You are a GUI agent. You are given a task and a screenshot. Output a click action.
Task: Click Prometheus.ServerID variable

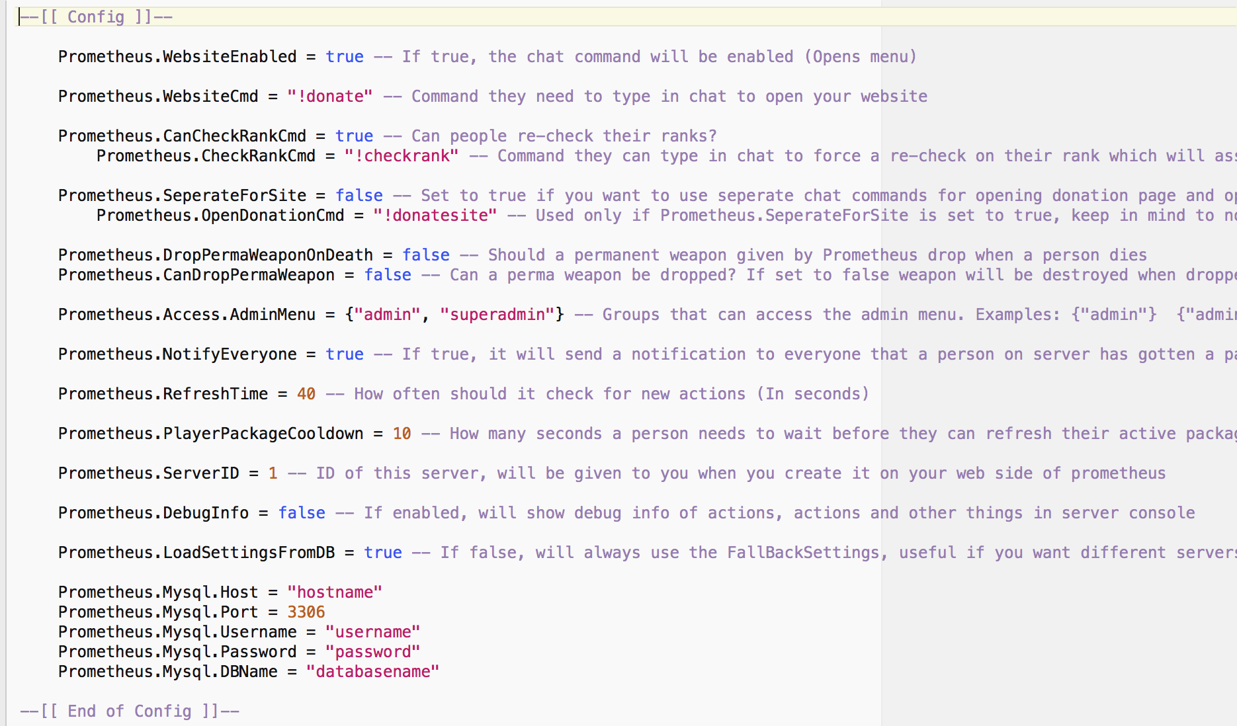click(149, 473)
